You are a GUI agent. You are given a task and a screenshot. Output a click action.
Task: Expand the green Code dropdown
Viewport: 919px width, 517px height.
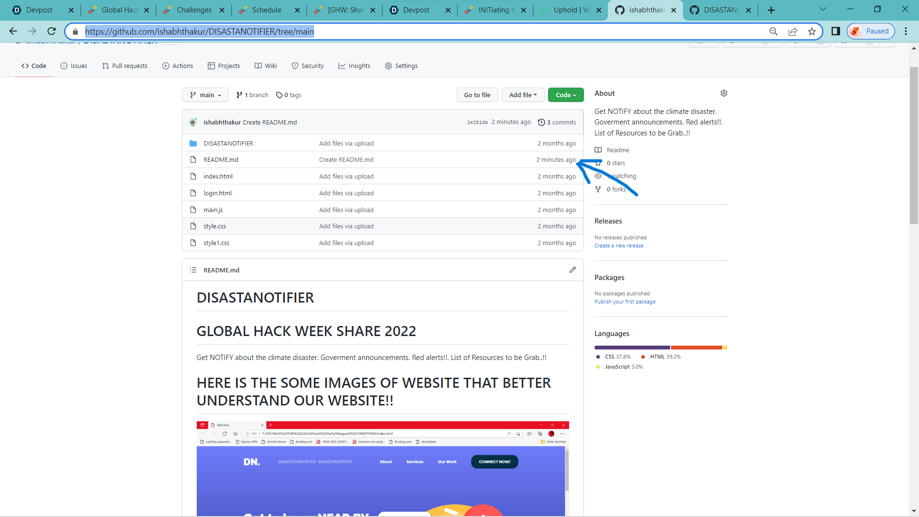(565, 95)
